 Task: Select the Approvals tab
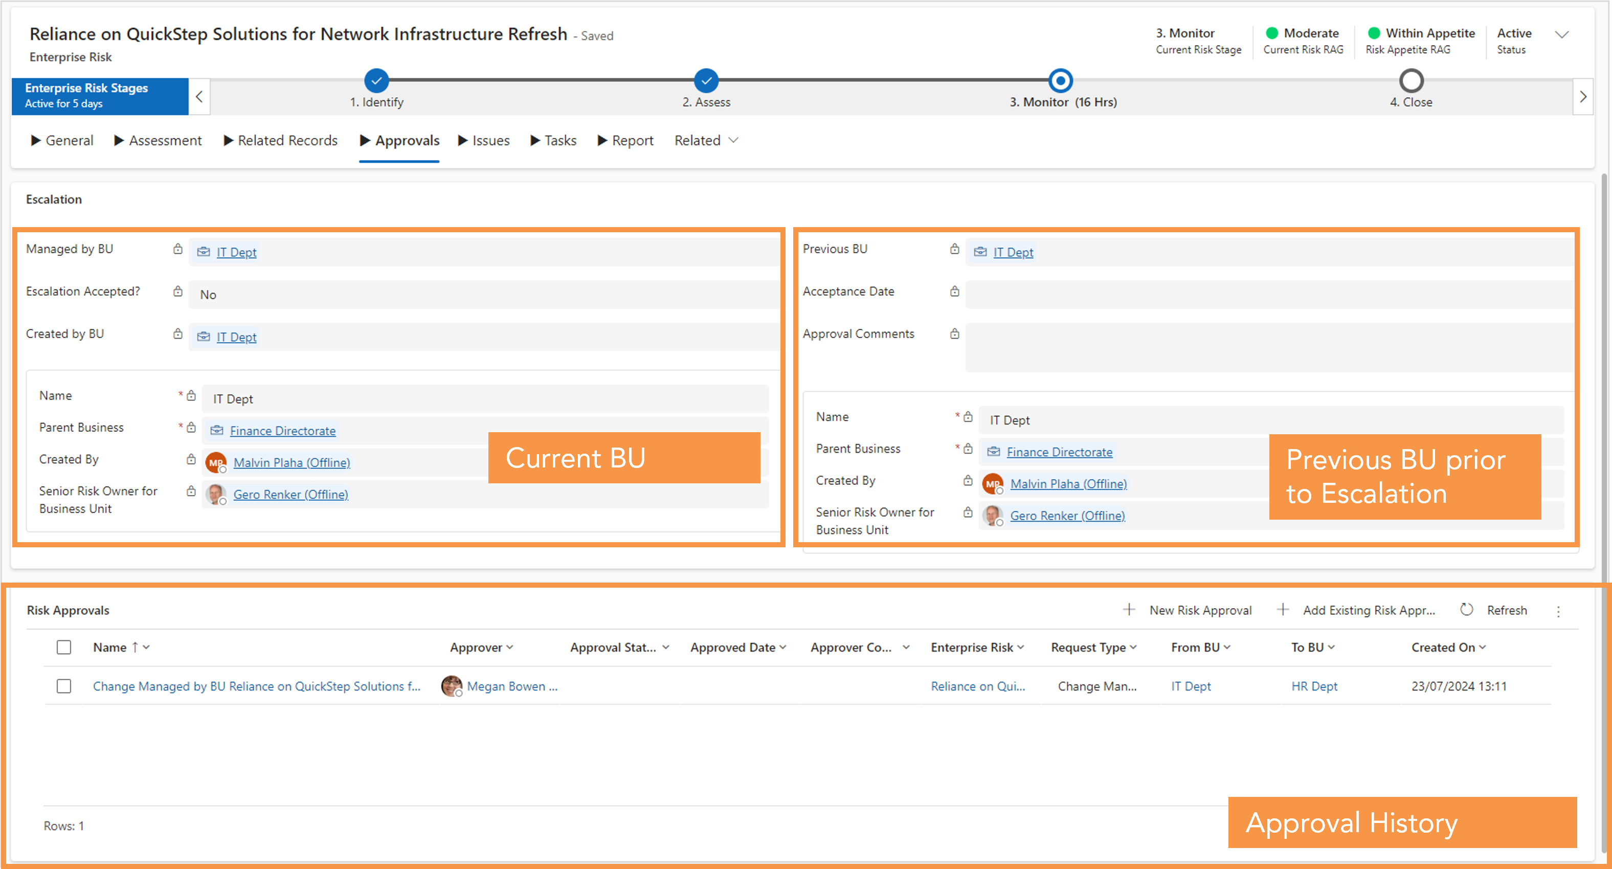pyautogui.click(x=399, y=140)
